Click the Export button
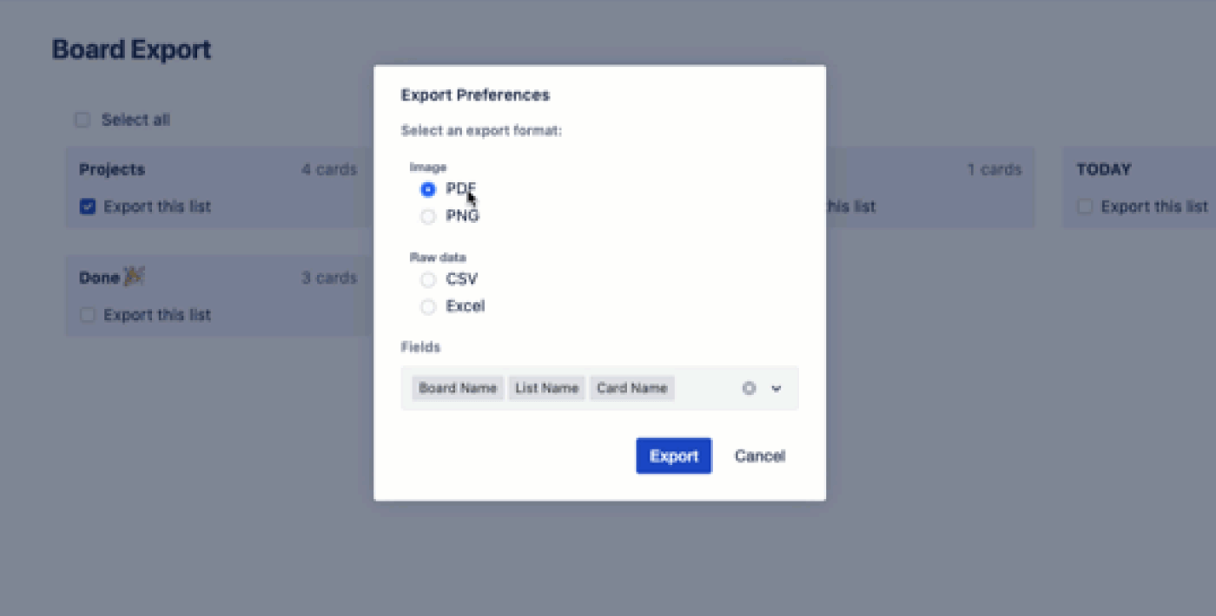1216x616 pixels. (x=673, y=455)
